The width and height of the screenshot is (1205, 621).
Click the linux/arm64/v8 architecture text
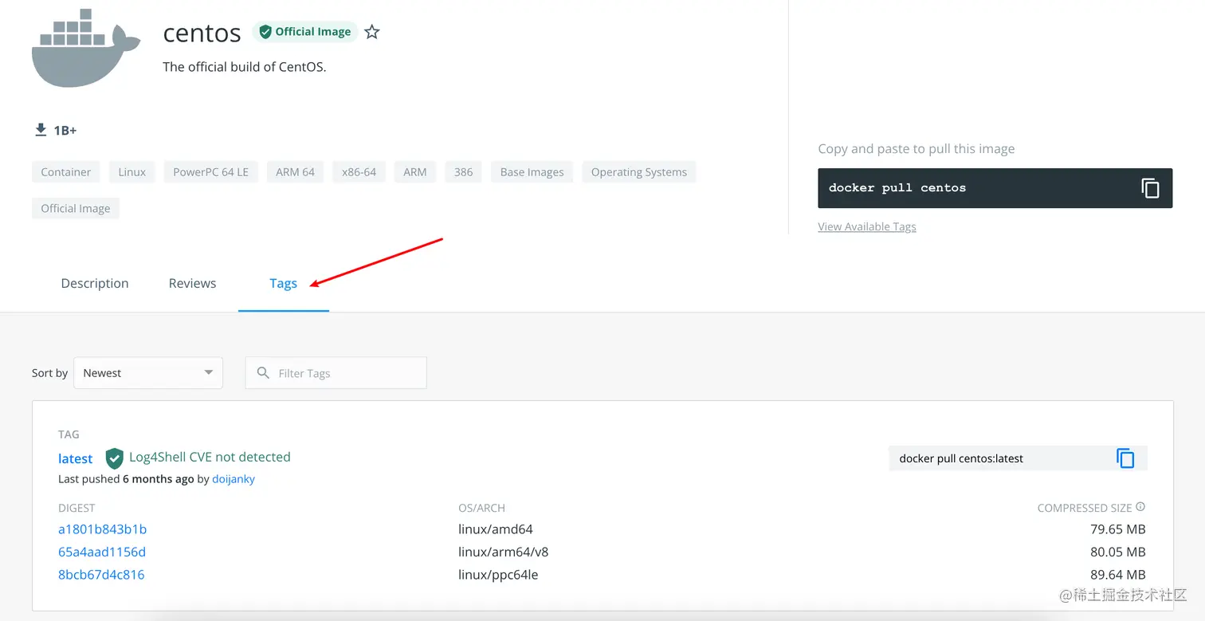(x=504, y=552)
